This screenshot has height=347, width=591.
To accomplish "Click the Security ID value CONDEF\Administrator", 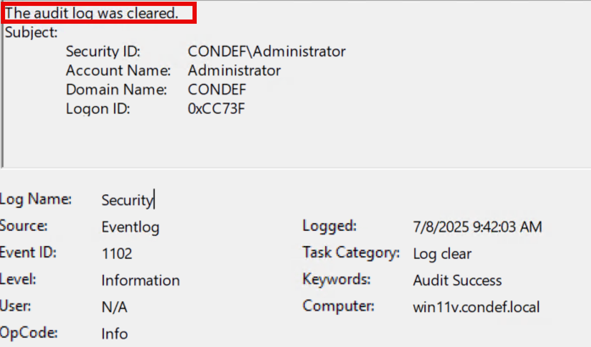I will pyautogui.click(x=266, y=51).
